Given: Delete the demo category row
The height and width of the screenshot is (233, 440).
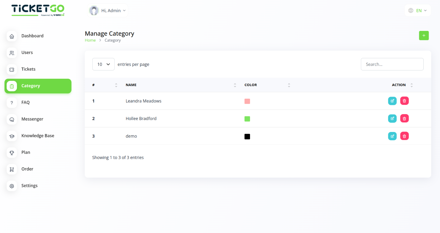Looking at the screenshot, I should pyautogui.click(x=404, y=136).
